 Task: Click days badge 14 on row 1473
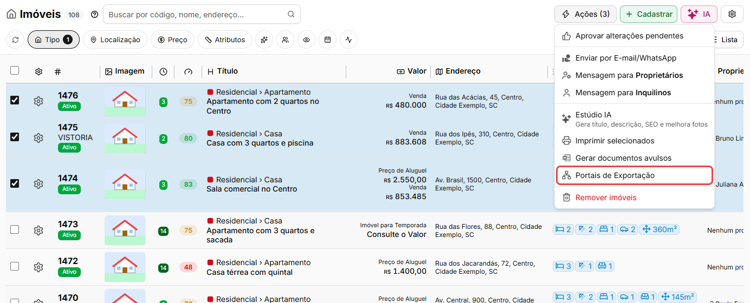tap(163, 231)
